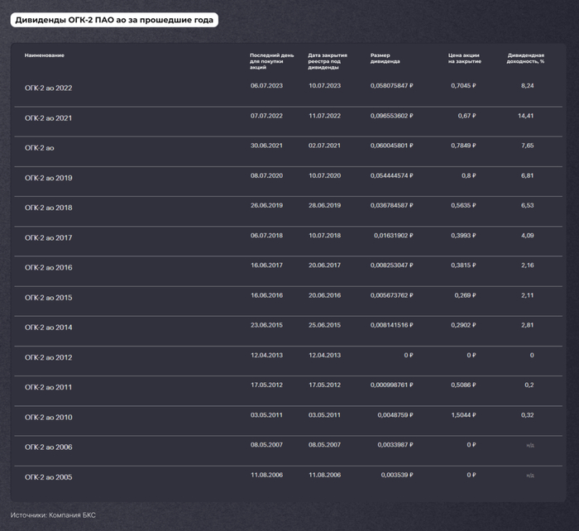This screenshot has width=579, height=531.
Task: Select the 'ОГК-2 ао 2021' row name
Action: (x=48, y=117)
